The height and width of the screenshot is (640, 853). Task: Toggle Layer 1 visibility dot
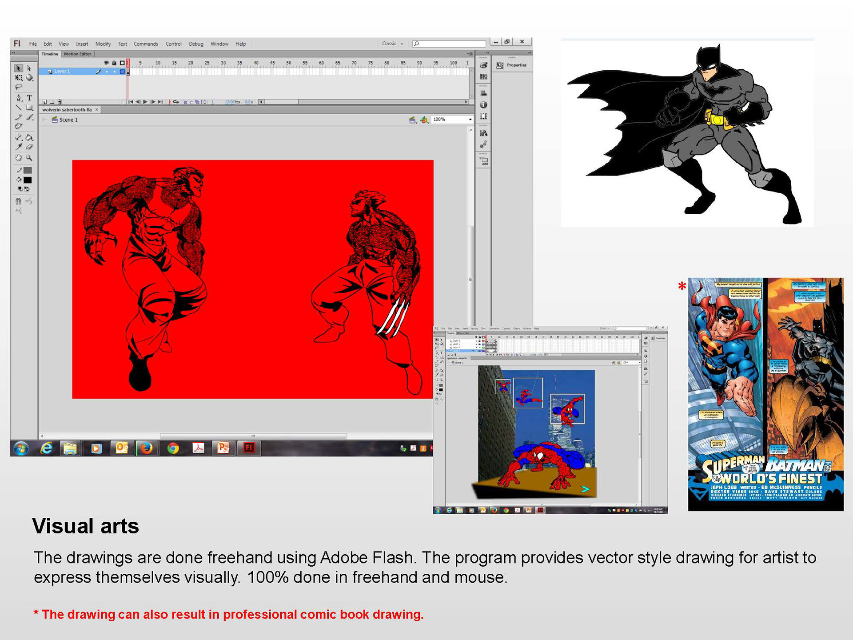pos(107,72)
